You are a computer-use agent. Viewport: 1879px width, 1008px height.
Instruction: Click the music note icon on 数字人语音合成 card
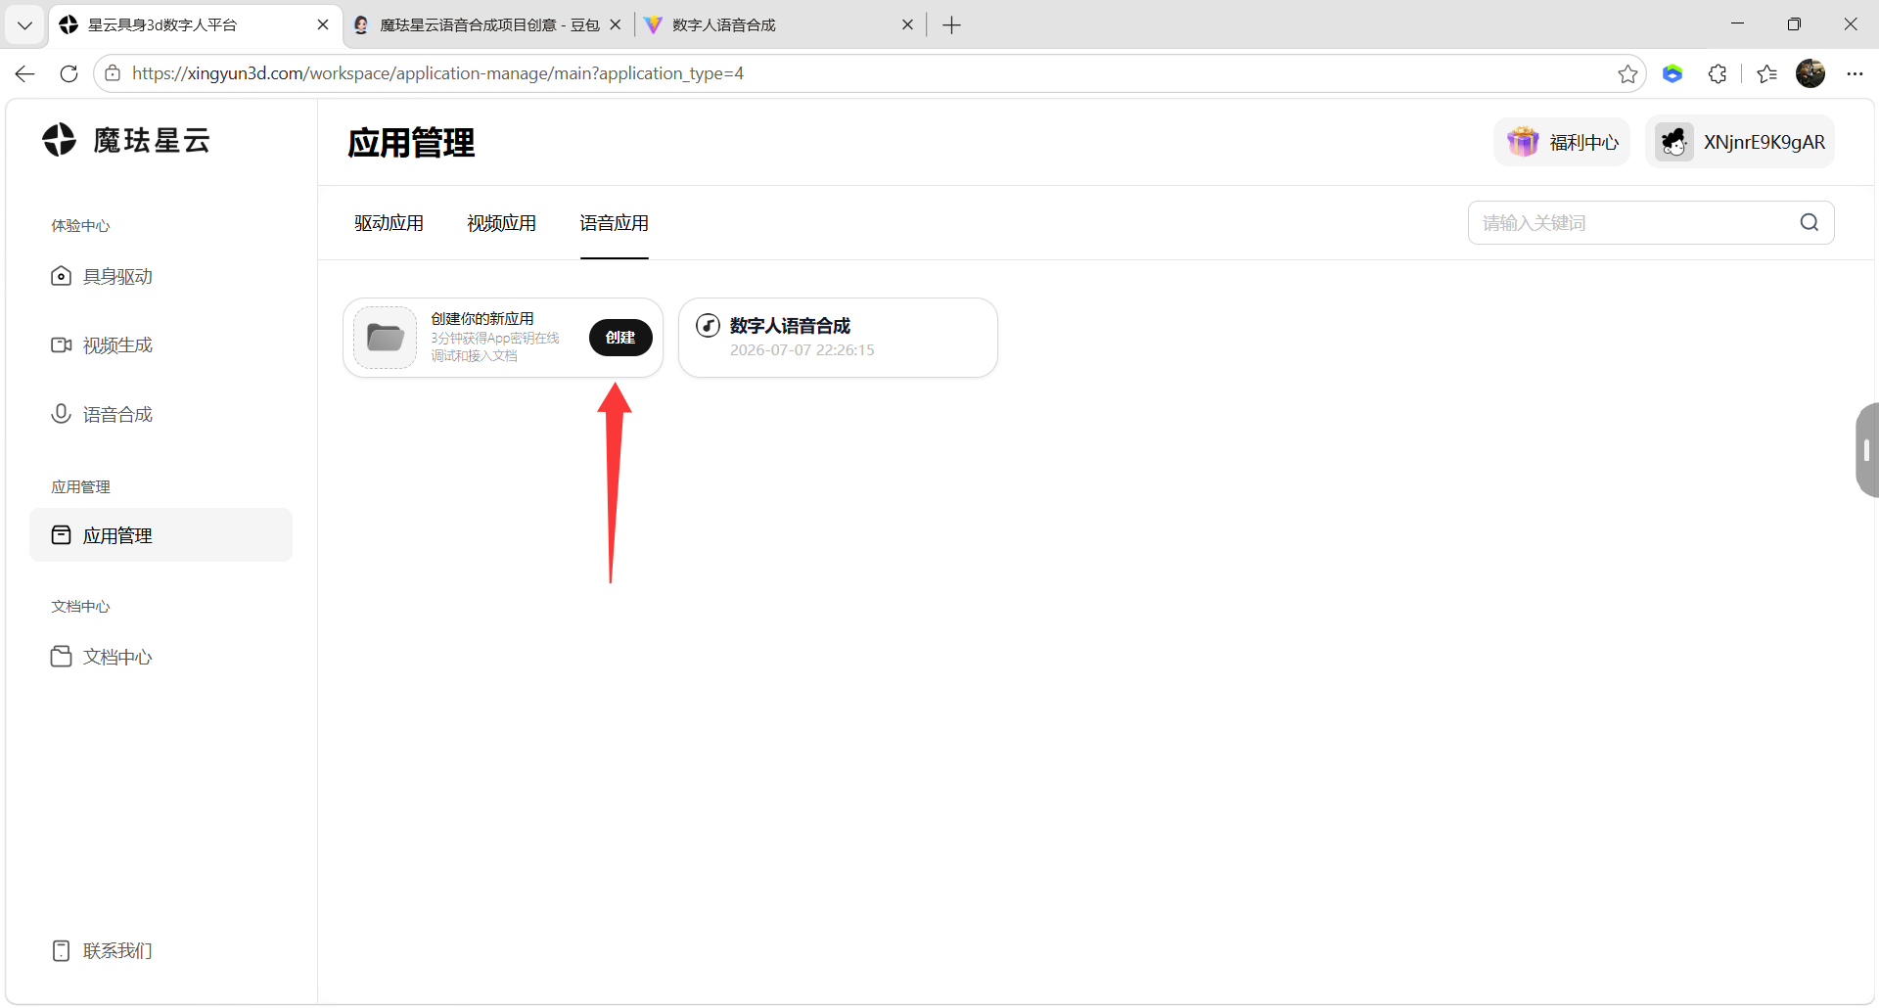click(708, 326)
